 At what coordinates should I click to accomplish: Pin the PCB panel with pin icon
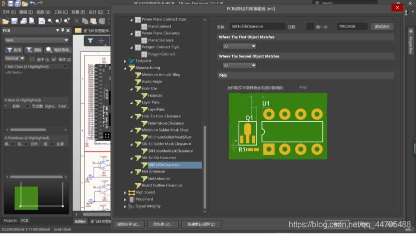(x=63, y=30)
